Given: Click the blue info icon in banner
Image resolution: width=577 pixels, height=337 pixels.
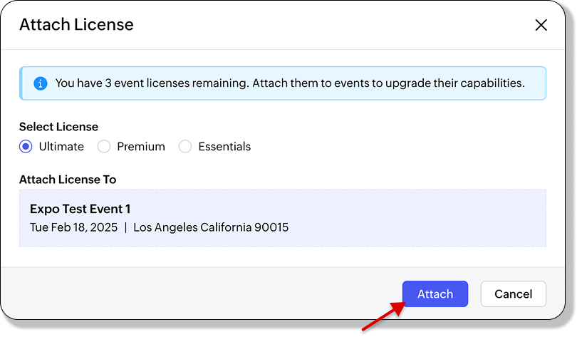Looking at the screenshot, I should [41, 83].
